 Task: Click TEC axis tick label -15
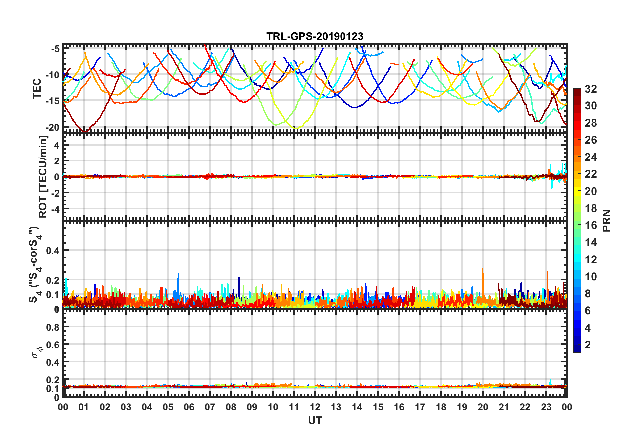click(x=52, y=101)
